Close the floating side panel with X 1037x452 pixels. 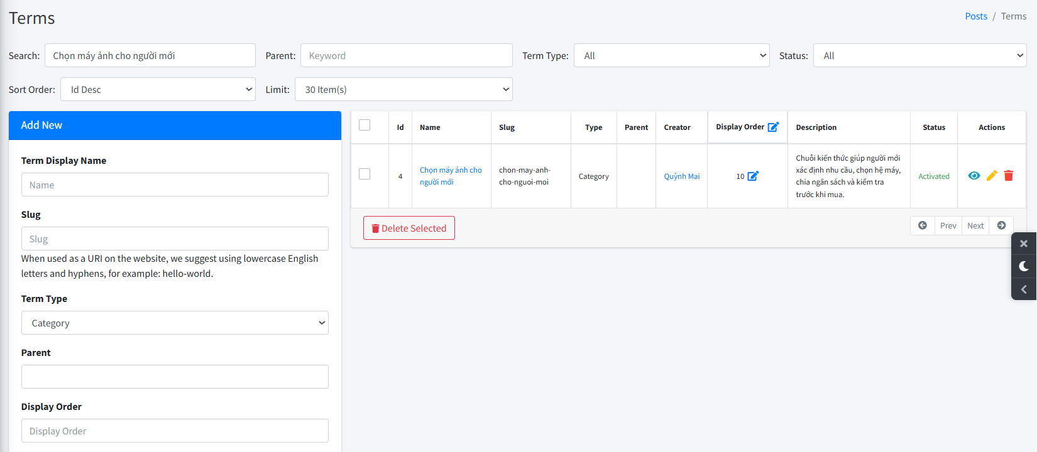[1024, 244]
